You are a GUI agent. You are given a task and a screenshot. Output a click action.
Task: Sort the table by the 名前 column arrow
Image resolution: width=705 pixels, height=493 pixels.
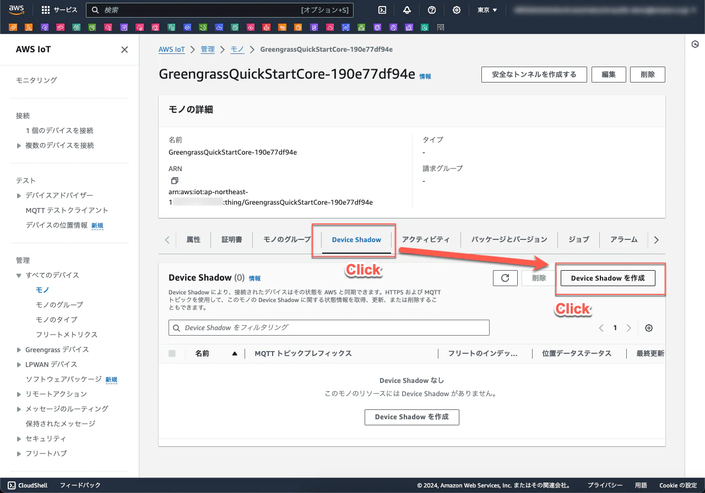point(235,353)
